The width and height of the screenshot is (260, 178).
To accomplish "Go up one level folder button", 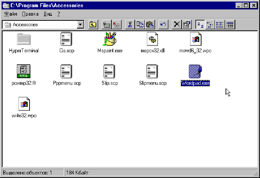I will [x=93, y=25].
